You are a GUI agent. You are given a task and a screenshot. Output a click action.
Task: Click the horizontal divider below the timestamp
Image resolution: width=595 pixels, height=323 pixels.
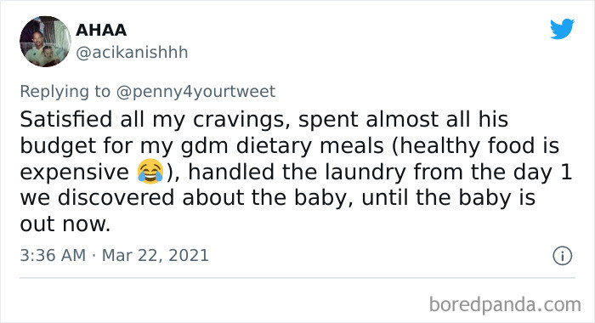tap(297, 278)
